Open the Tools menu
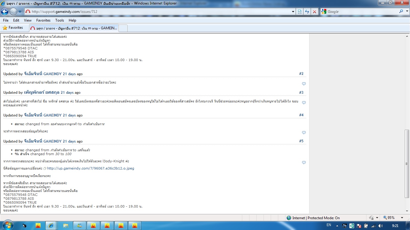The image size is (410, 230). (x=59, y=20)
